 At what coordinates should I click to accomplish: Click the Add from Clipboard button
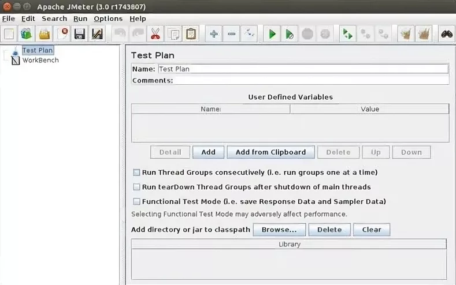pos(270,152)
